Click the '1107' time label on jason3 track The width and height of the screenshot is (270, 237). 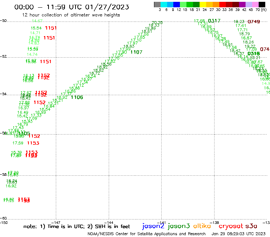tap(136, 52)
